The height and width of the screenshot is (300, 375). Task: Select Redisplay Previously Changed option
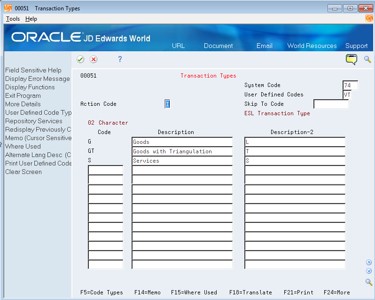[x=38, y=129]
